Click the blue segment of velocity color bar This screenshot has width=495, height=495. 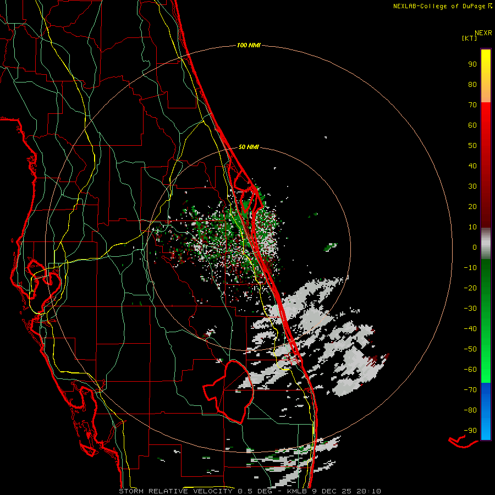(x=486, y=411)
